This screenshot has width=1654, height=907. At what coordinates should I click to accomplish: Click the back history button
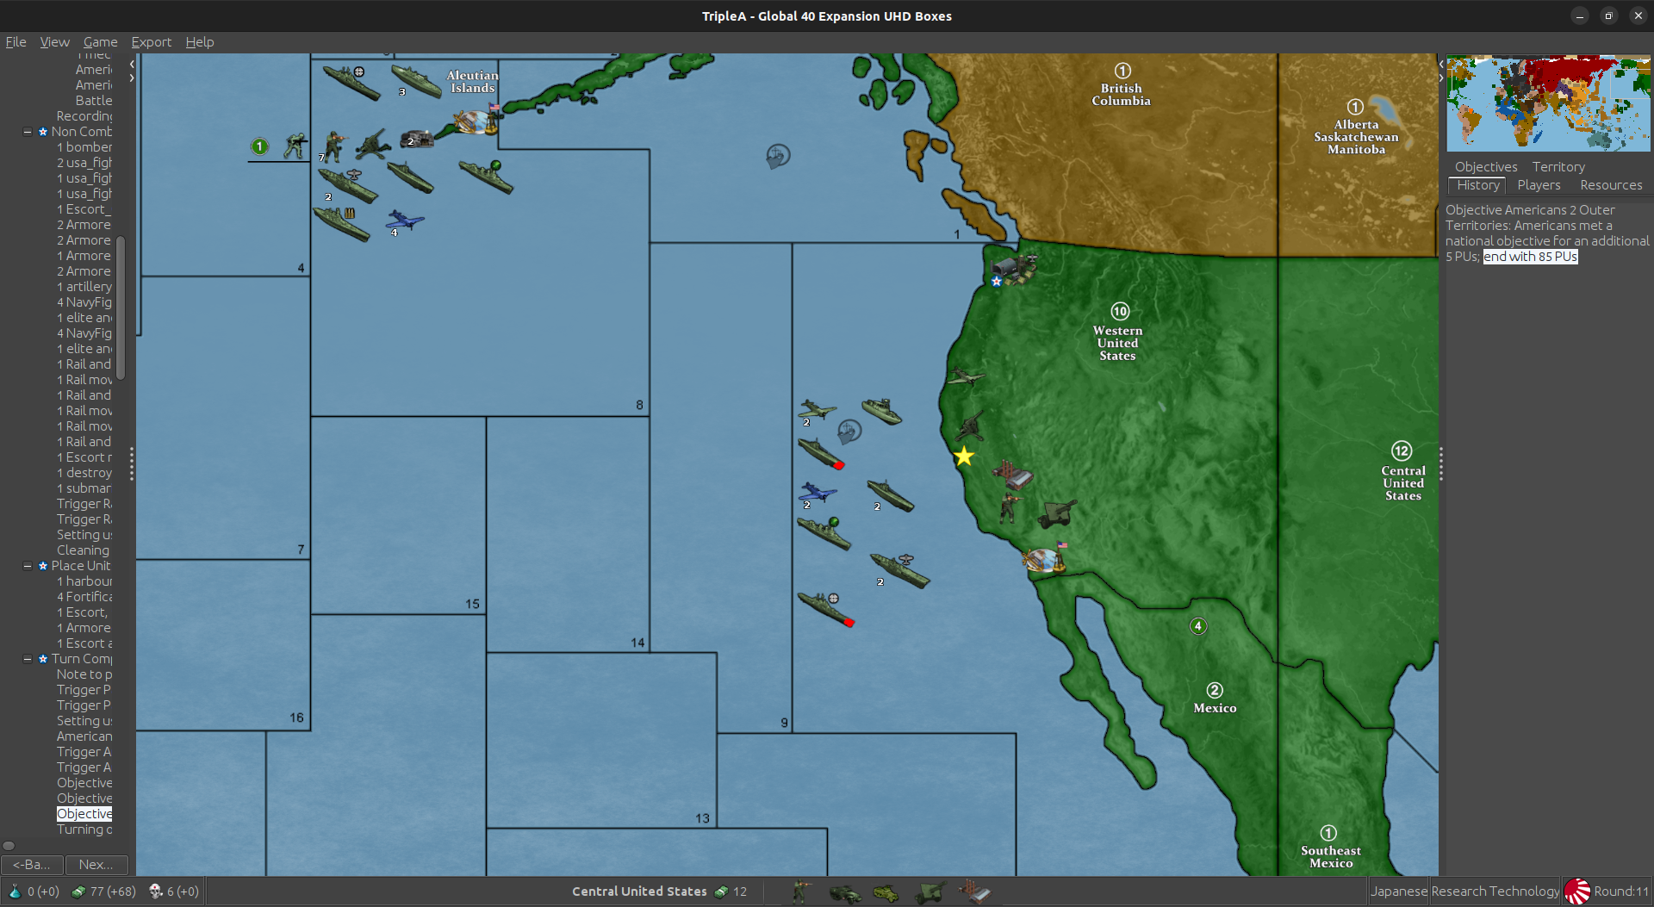pyautogui.click(x=32, y=864)
